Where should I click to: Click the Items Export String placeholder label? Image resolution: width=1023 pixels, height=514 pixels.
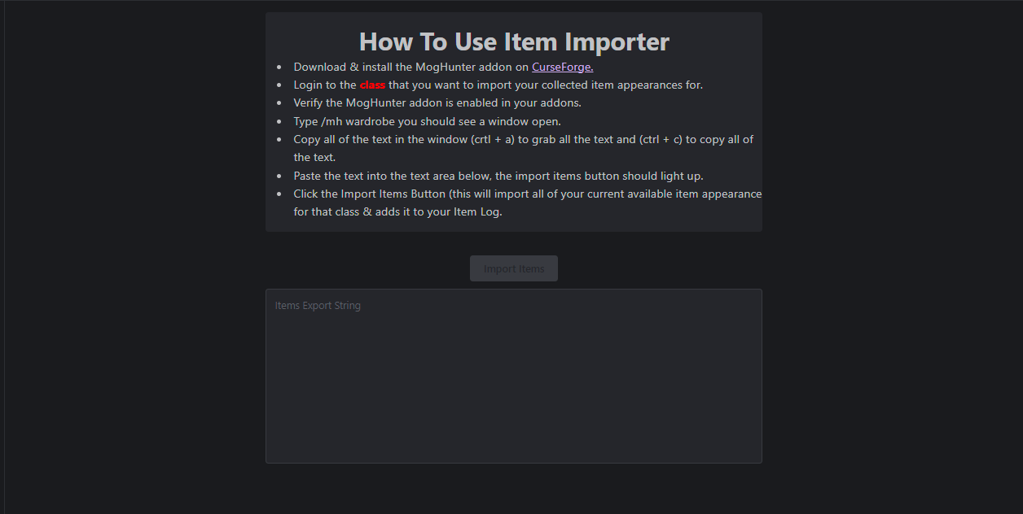click(x=318, y=306)
